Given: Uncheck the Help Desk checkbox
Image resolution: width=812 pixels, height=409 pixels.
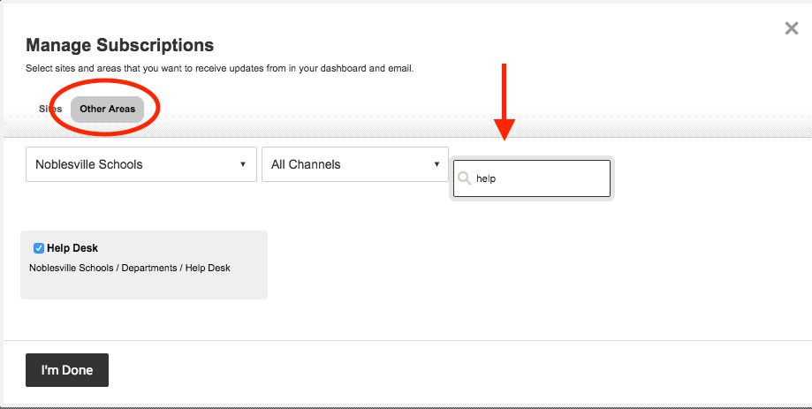Looking at the screenshot, I should click(39, 248).
